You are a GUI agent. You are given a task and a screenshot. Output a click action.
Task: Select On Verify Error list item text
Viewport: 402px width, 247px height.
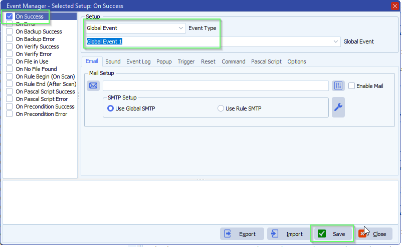point(34,54)
